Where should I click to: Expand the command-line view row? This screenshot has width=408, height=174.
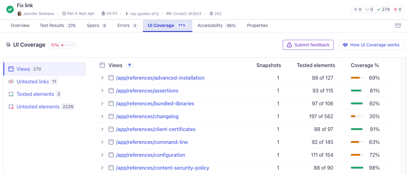click(x=102, y=142)
